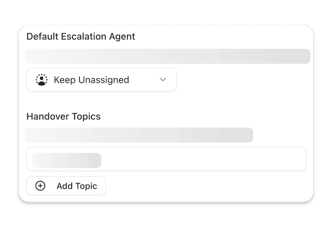
Task: Click the Default Escalation Agent label
Action: [x=81, y=36]
